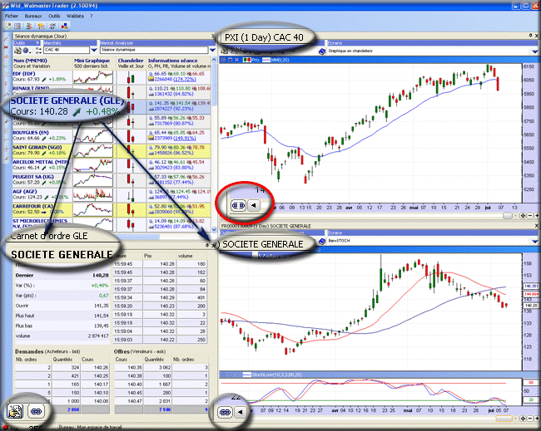Screen dimensions: 541x431
Task: Click the CAC 40 toolbar icon
Action: (x=52, y=26)
